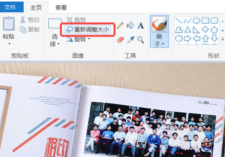Expand the 粘贴 dropdown arrow
Image resolution: width=225 pixels, height=157 pixels.
(9, 44)
